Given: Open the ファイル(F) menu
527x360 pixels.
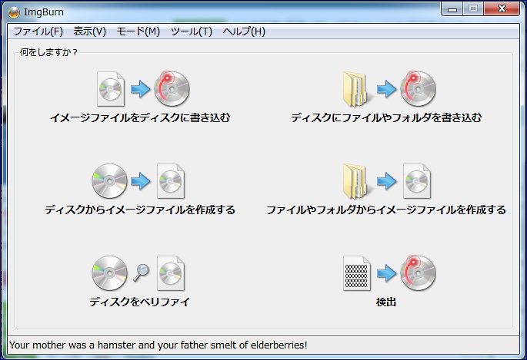Looking at the screenshot, I should pyautogui.click(x=38, y=31).
